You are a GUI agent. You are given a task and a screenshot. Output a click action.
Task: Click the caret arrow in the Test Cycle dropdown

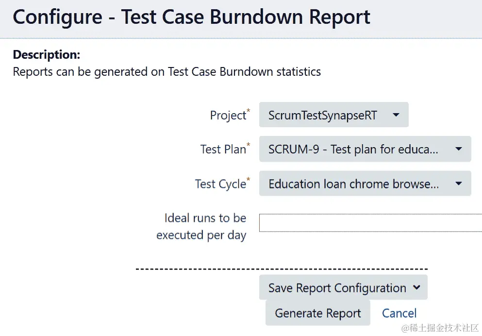pos(458,184)
